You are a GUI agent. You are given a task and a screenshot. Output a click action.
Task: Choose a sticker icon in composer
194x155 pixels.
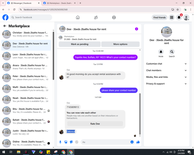pyautogui.click(x=71, y=142)
